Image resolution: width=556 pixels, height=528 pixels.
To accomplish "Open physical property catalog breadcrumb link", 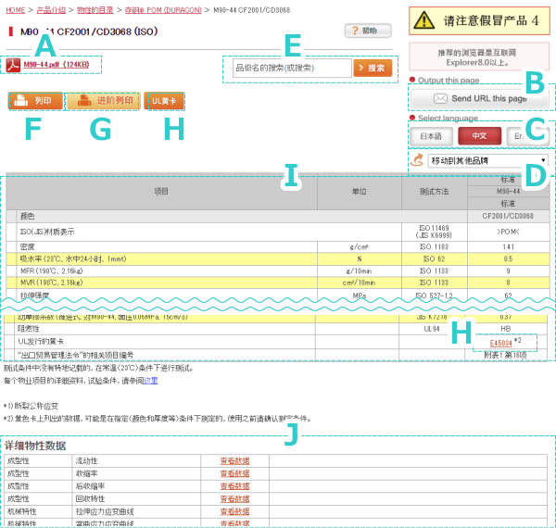I will (x=95, y=10).
